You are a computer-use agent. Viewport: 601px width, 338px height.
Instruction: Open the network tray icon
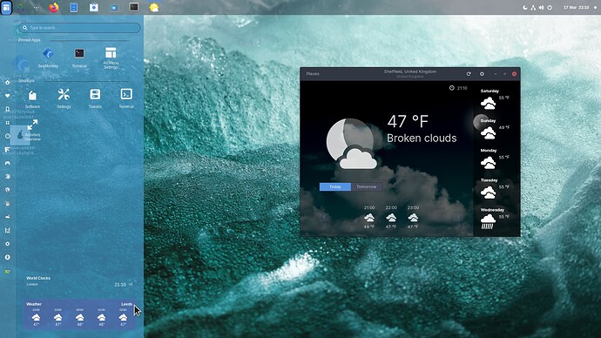[533, 7]
